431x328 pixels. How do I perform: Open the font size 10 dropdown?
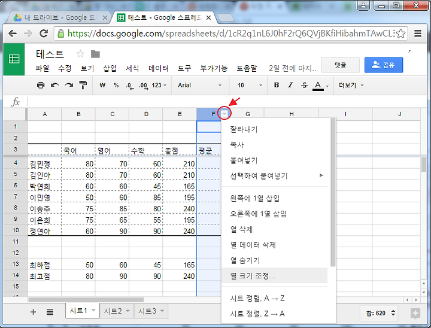pos(249,85)
